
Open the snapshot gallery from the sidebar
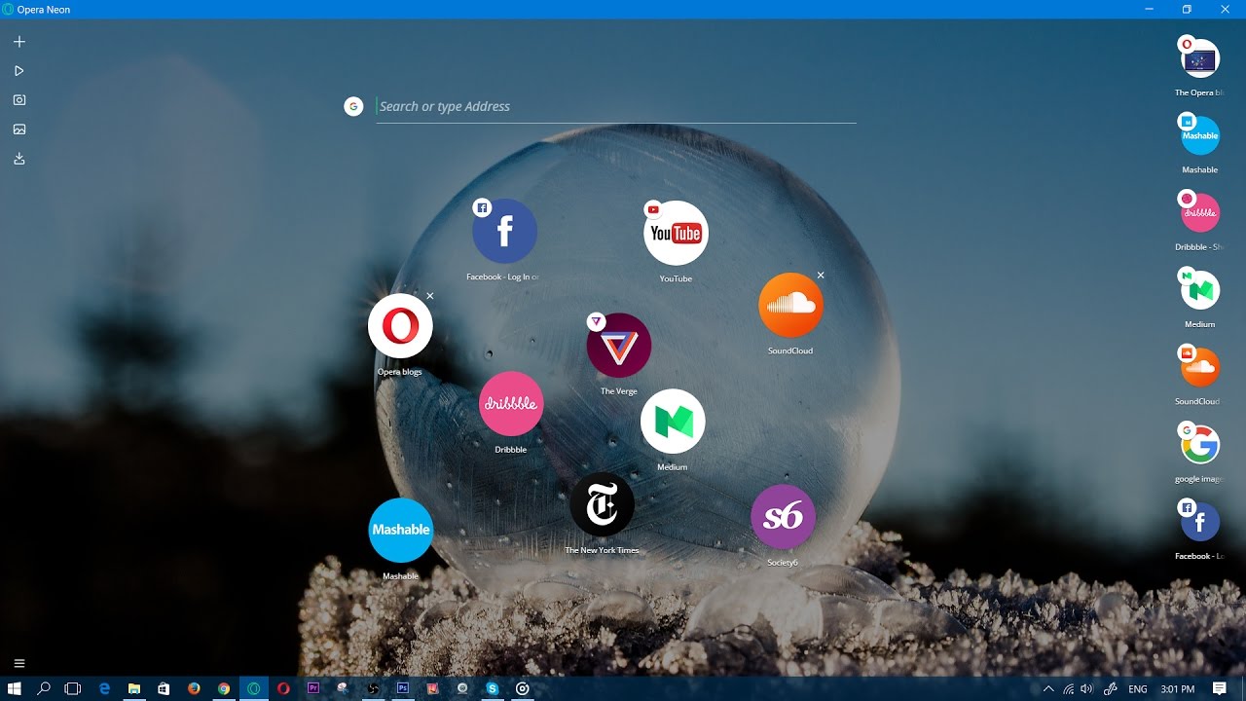19,129
